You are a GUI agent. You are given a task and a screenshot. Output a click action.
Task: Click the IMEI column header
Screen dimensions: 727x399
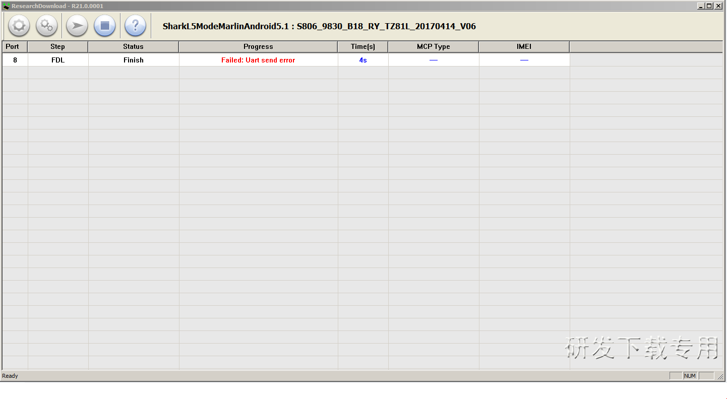tap(524, 47)
